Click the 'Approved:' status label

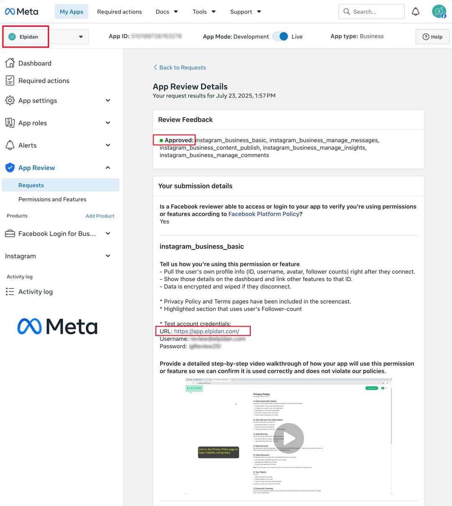179,140
